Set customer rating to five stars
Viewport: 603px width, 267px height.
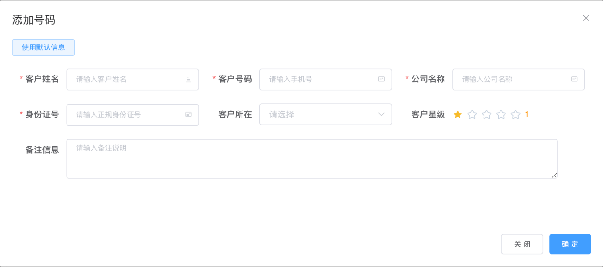click(x=515, y=115)
